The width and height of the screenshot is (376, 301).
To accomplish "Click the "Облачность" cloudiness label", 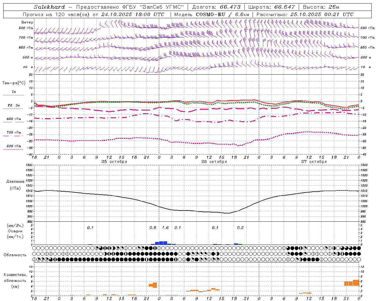I will point(15,255).
